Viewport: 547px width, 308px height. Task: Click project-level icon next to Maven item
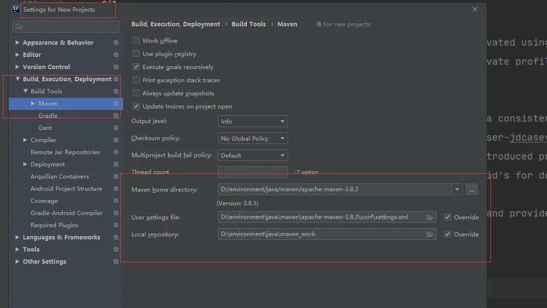tap(116, 104)
